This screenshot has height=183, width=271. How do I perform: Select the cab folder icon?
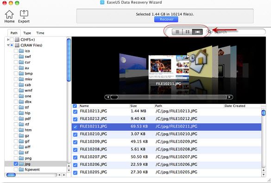point(21,85)
